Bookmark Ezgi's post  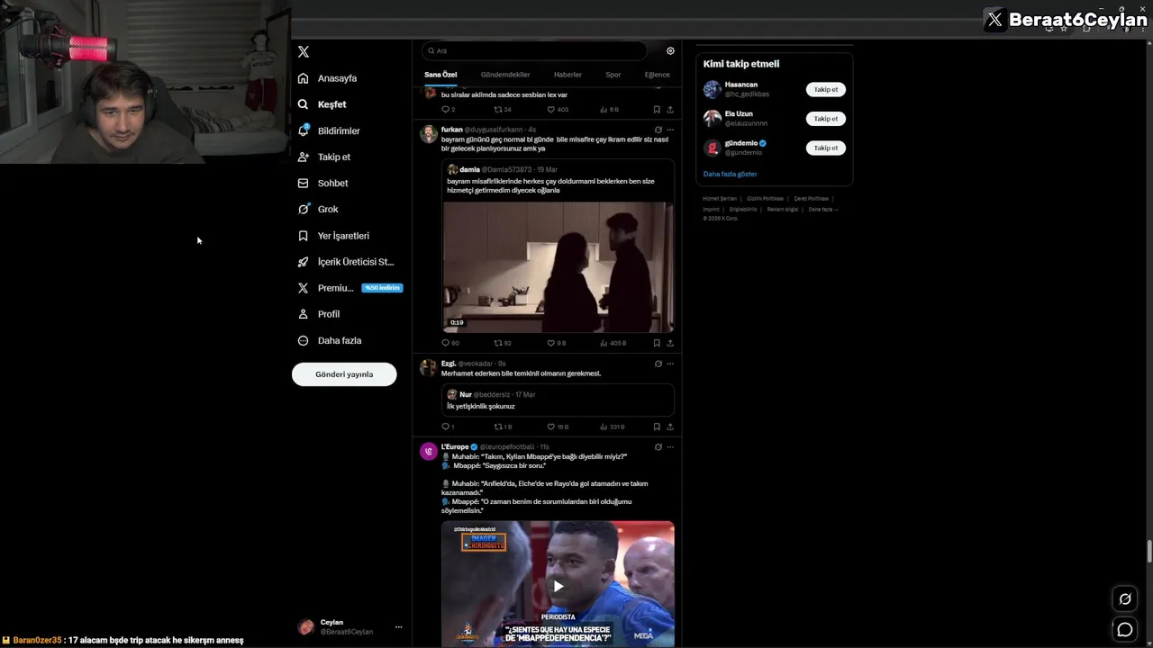[657, 427]
